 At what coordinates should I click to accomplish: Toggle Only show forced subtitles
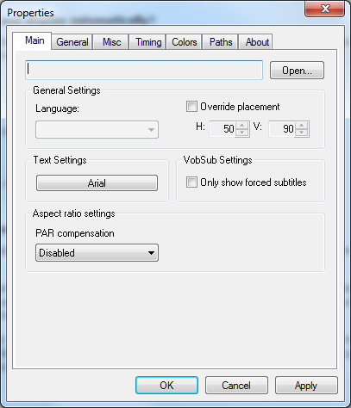coord(191,182)
